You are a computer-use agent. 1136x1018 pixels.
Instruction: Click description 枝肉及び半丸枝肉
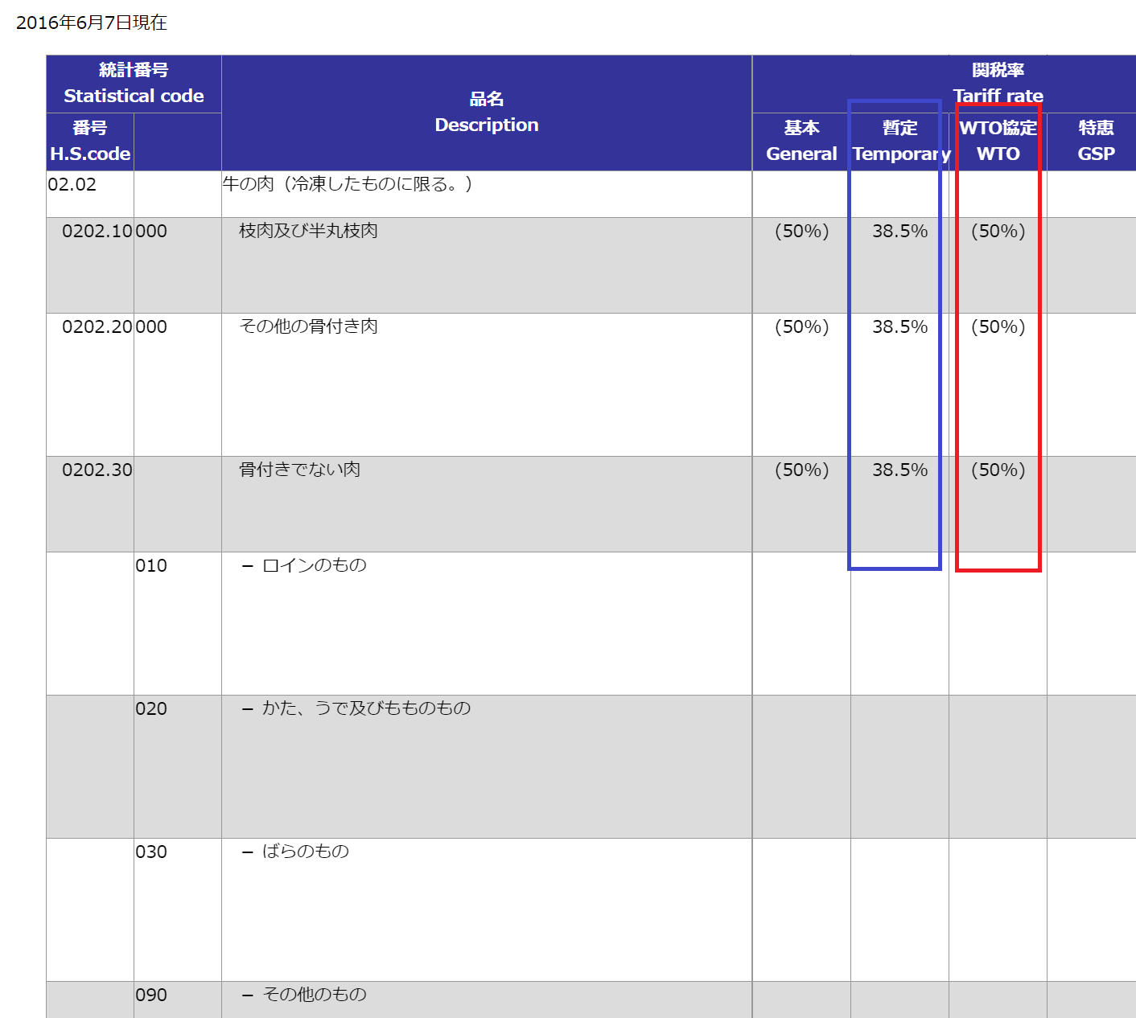point(308,231)
